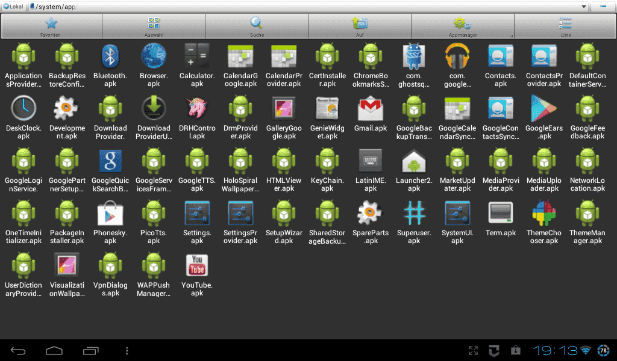617x361 pixels.
Task: Select Bluetooth.apk file icon
Action: [110, 57]
